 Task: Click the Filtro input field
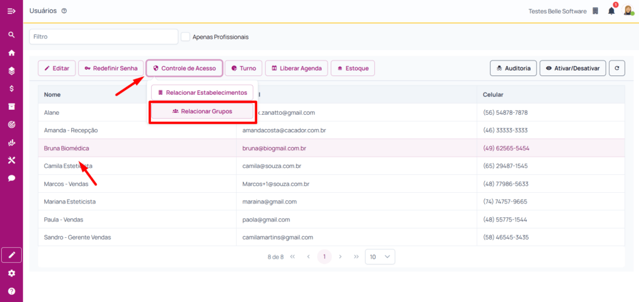[104, 37]
